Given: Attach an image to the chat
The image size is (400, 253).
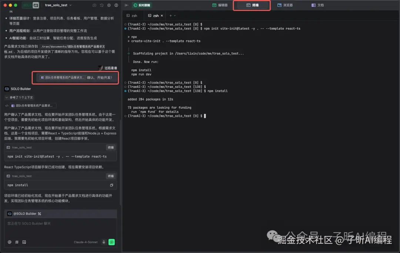Looking at the screenshot, I should [24, 242].
